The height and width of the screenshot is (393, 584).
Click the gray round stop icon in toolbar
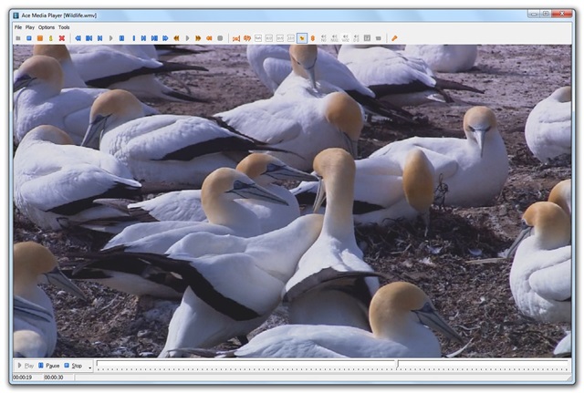220,38
